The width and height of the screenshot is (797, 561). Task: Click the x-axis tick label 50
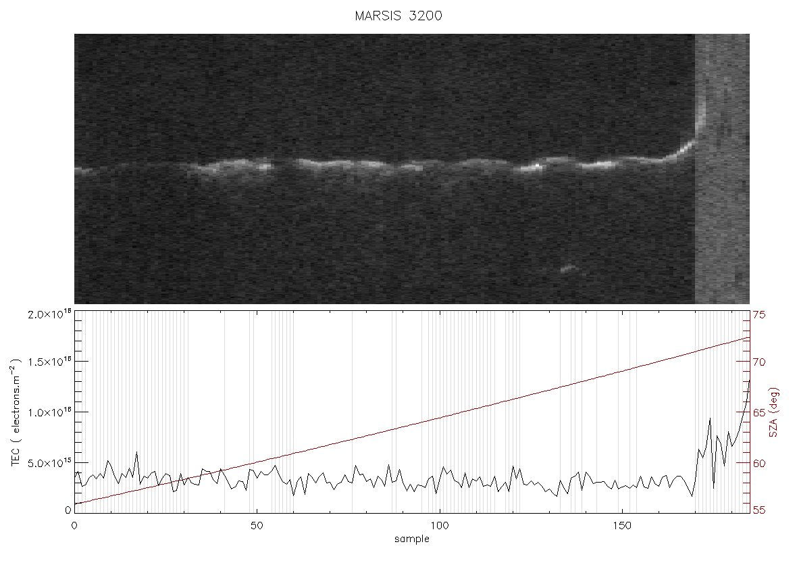click(x=257, y=526)
